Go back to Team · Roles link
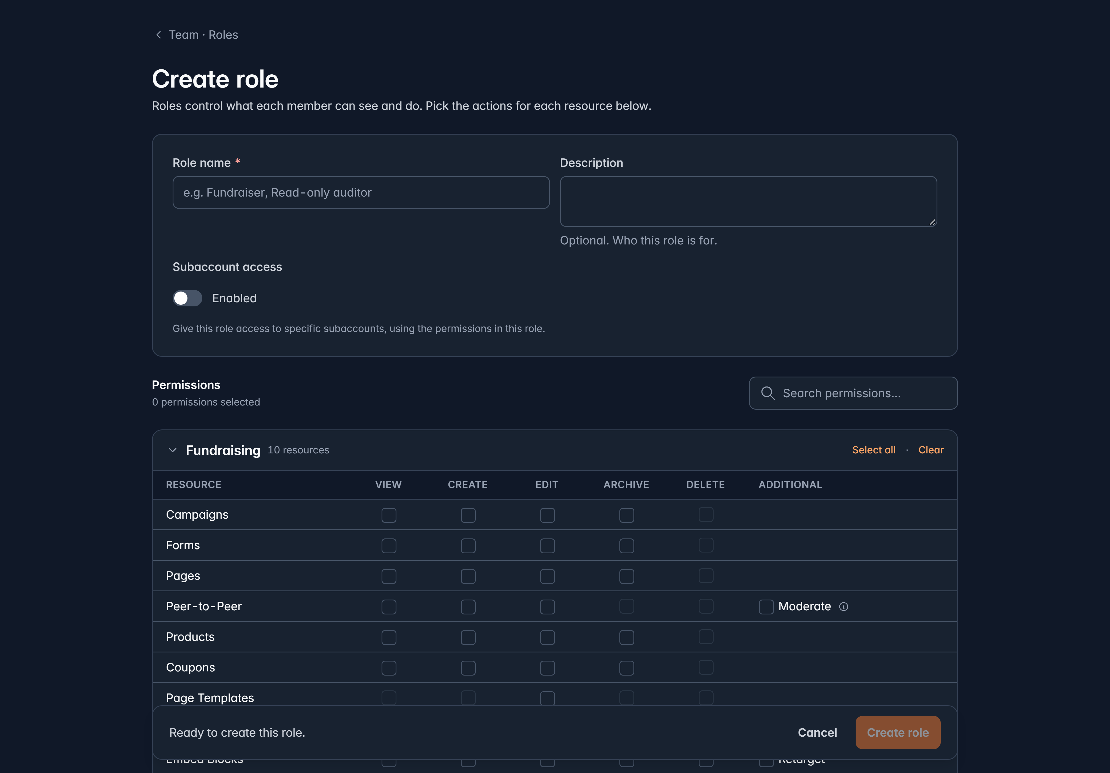 point(203,35)
